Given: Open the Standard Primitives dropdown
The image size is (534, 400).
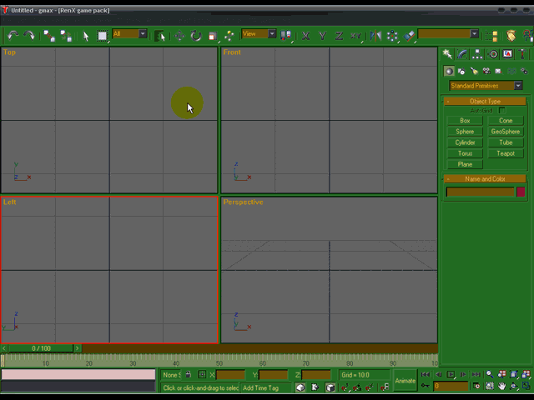Looking at the screenshot, I should tap(486, 86).
